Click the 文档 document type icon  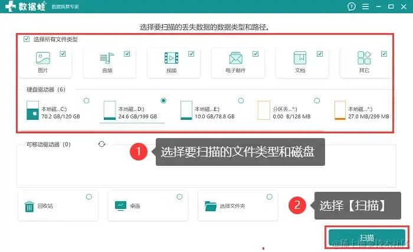(300, 58)
